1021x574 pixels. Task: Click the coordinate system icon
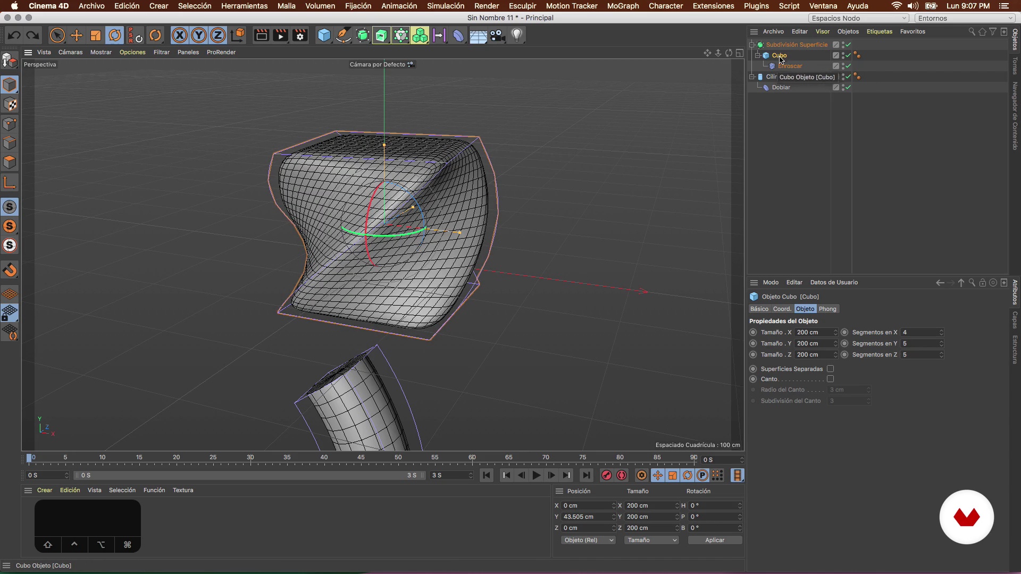click(238, 36)
